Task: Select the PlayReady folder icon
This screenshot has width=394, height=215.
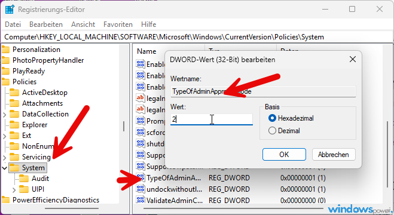Action: point(5,71)
